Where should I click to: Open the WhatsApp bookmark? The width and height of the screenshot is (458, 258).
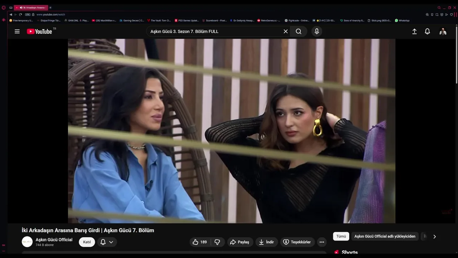(x=402, y=20)
